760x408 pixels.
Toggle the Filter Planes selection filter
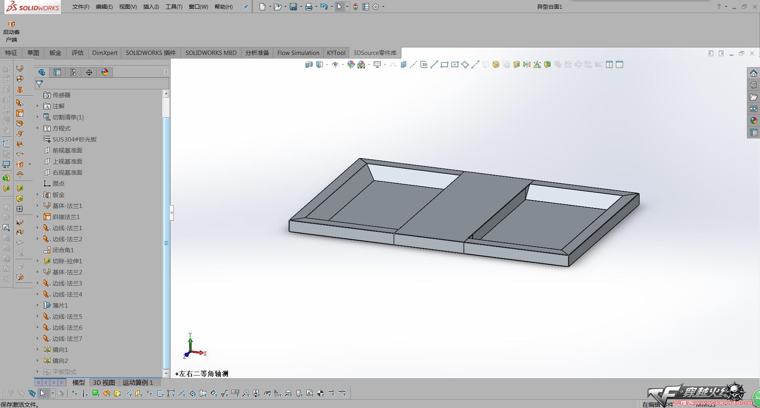pyautogui.click(x=139, y=393)
